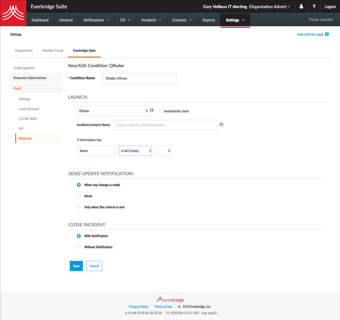Click the info icon beside QRadar dropdown
The height and width of the screenshot is (320, 340).
point(152,110)
